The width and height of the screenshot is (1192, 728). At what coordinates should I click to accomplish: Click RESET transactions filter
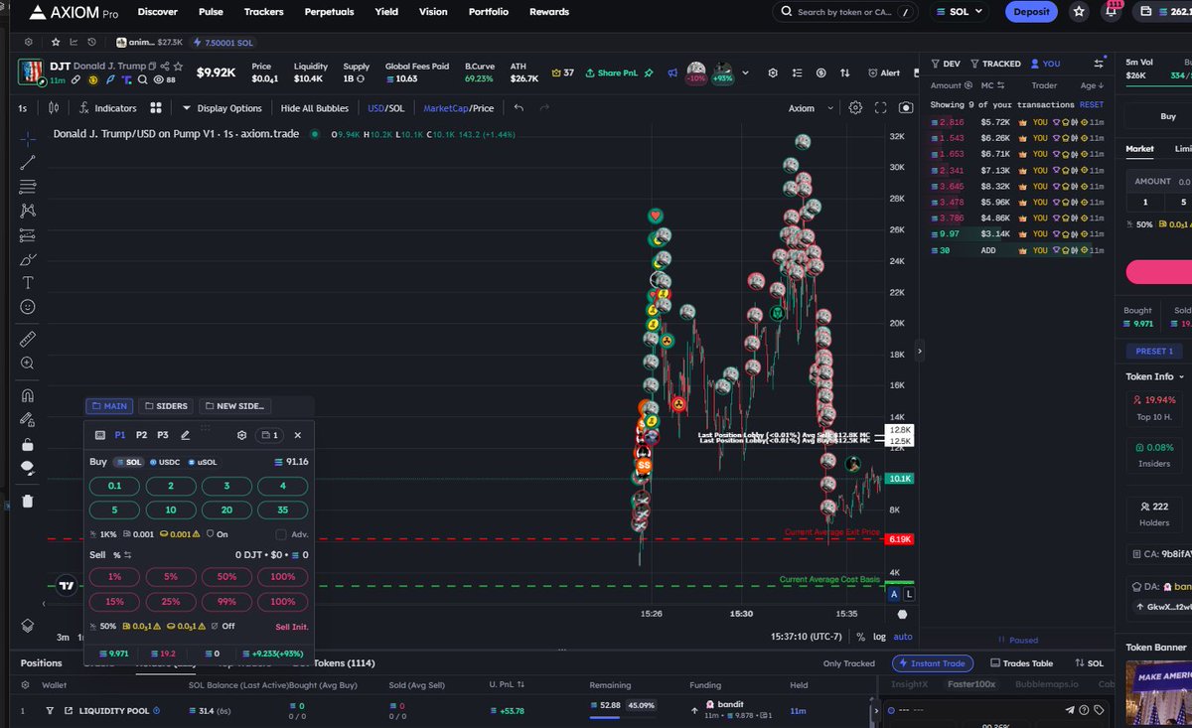coord(1091,104)
